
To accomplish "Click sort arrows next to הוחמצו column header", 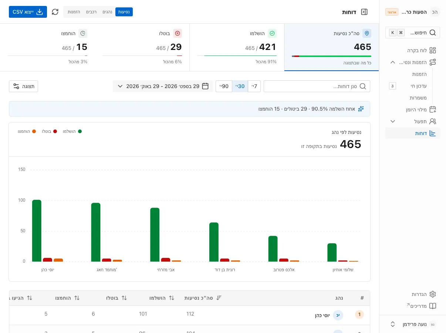I will [77, 298].
